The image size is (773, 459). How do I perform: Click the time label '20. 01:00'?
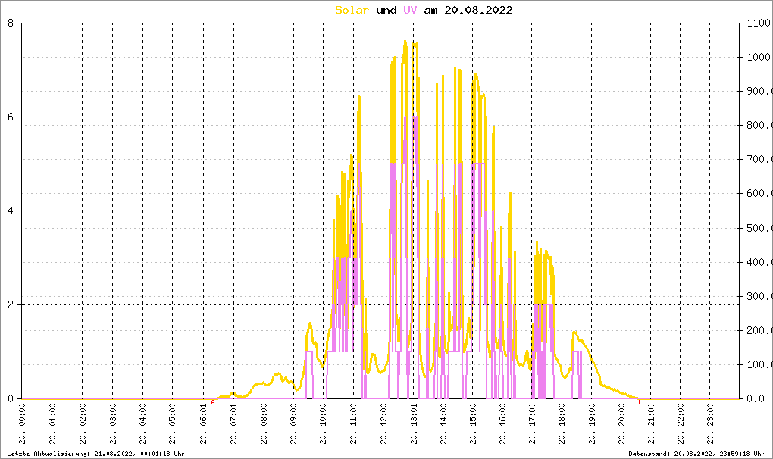pyautogui.click(x=52, y=424)
